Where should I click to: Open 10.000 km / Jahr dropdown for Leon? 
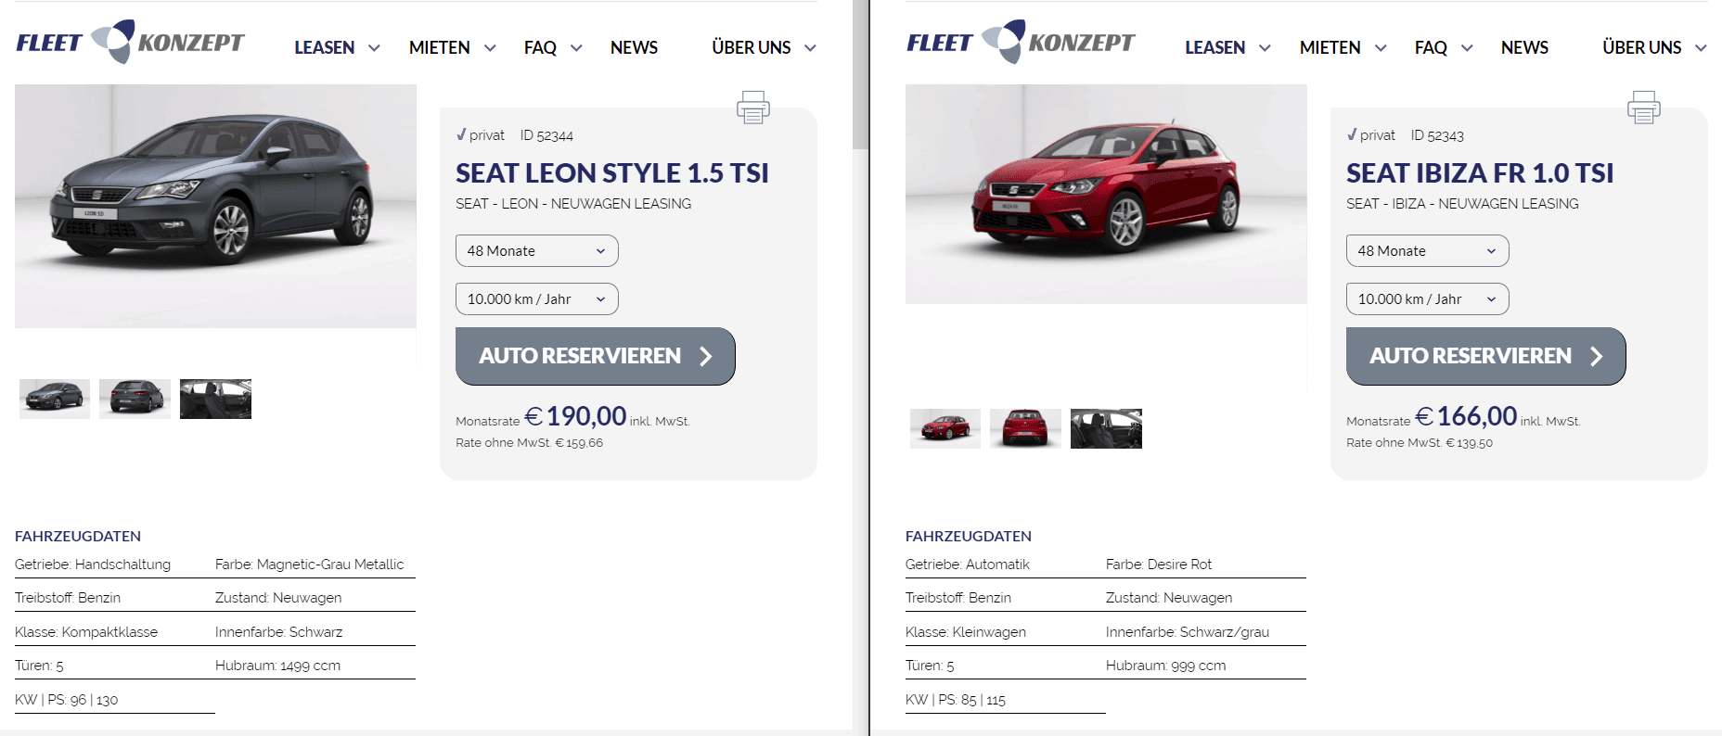(537, 298)
